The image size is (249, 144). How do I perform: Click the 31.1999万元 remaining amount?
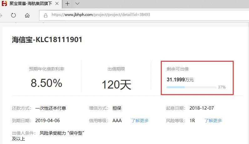[x=180, y=79]
